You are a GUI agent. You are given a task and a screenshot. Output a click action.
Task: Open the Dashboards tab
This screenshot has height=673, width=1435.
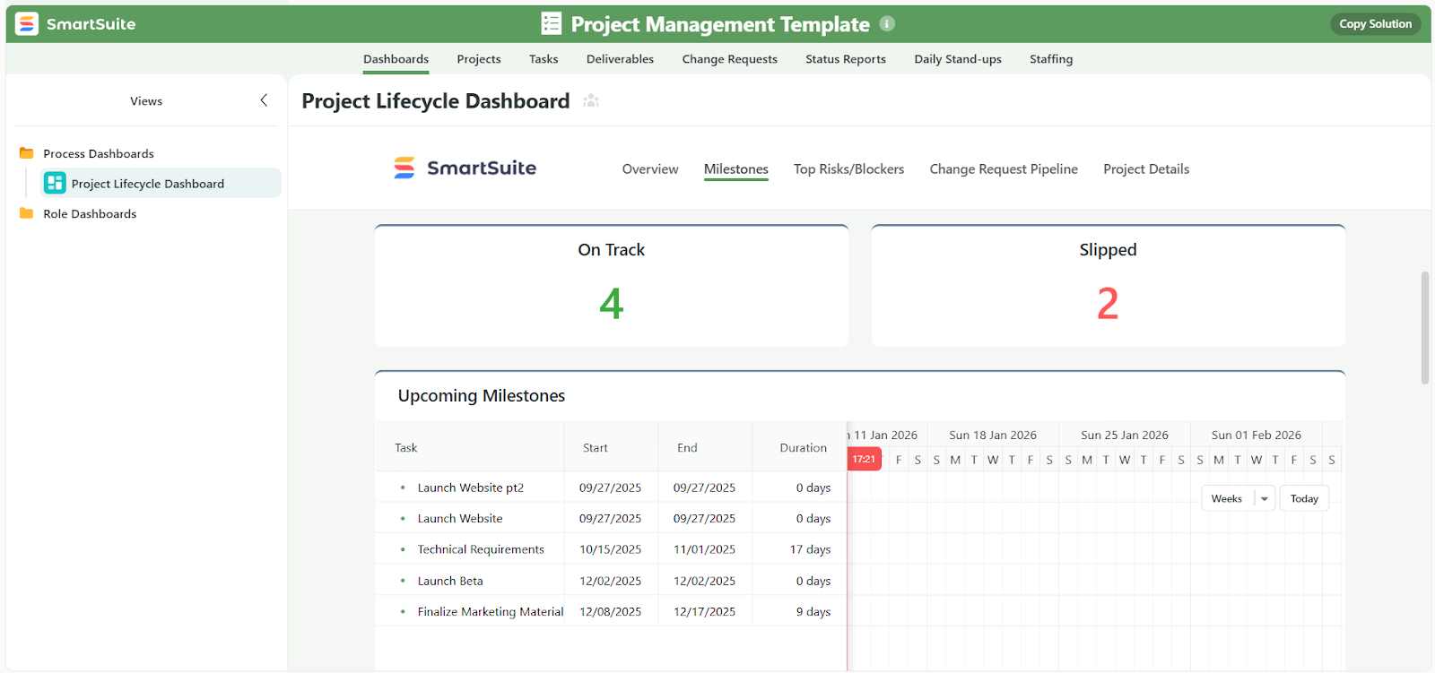(x=396, y=59)
